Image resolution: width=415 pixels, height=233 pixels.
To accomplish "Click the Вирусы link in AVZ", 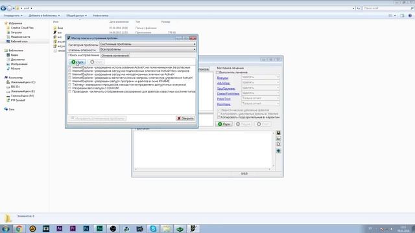I will pyautogui.click(x=222, y=78).
